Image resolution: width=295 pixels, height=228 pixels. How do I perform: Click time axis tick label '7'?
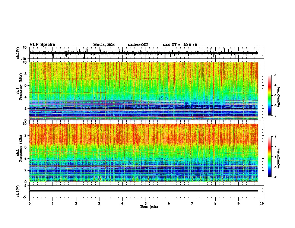192,203
